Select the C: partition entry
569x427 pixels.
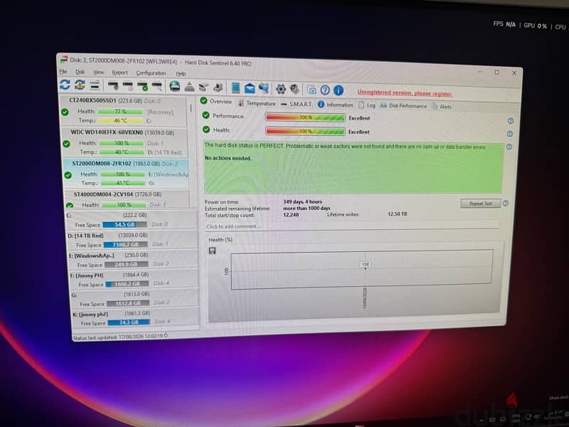pyautogui.click(x=132, y=220)
